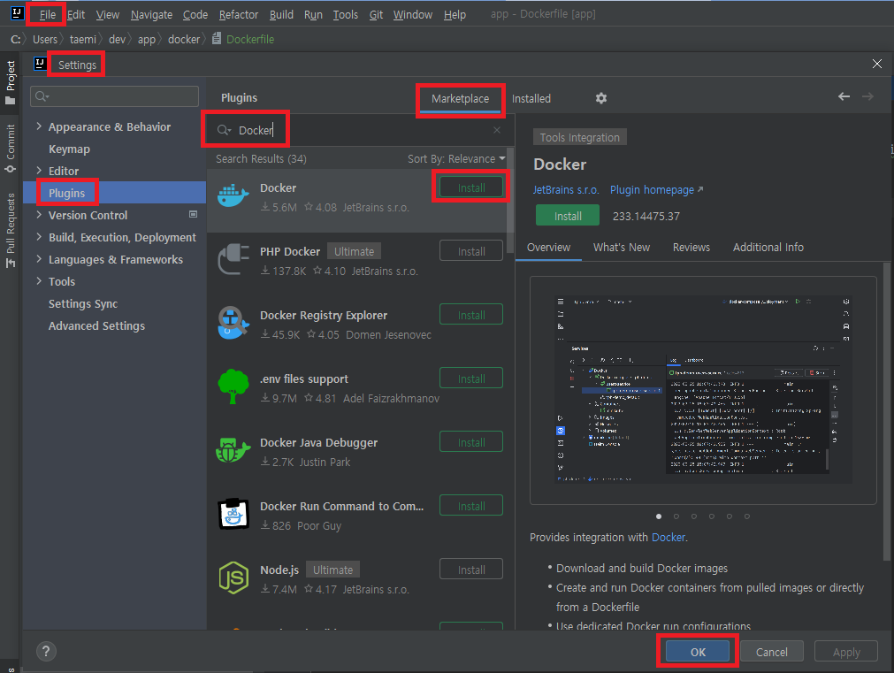The height and width of the screenshot is (673, 894).
Task: Expand the Editor settings node
Action: (x=39, y=170)
